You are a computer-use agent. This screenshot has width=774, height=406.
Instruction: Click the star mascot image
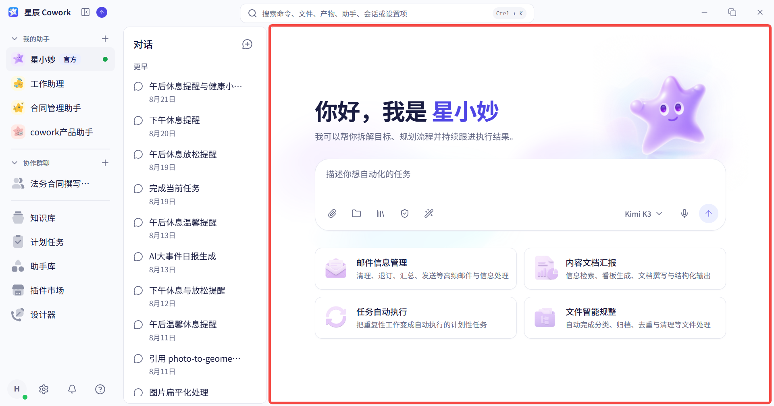point(669,115)
